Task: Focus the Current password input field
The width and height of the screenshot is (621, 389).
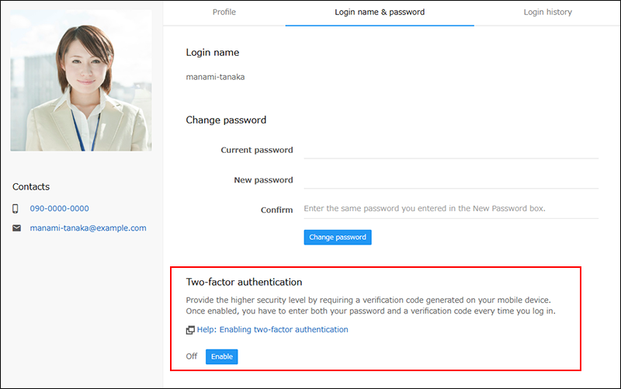Action: click(x=450, y=150)
